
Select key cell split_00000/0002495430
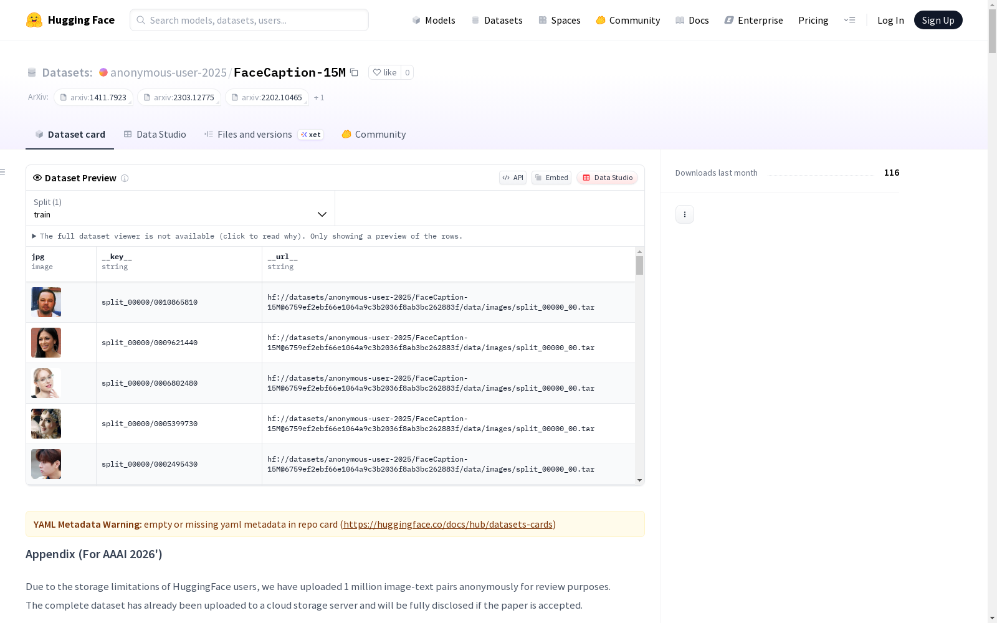point(179,464)
